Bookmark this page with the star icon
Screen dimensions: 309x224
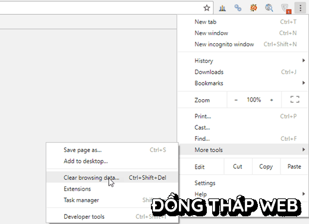click(207, 8)
